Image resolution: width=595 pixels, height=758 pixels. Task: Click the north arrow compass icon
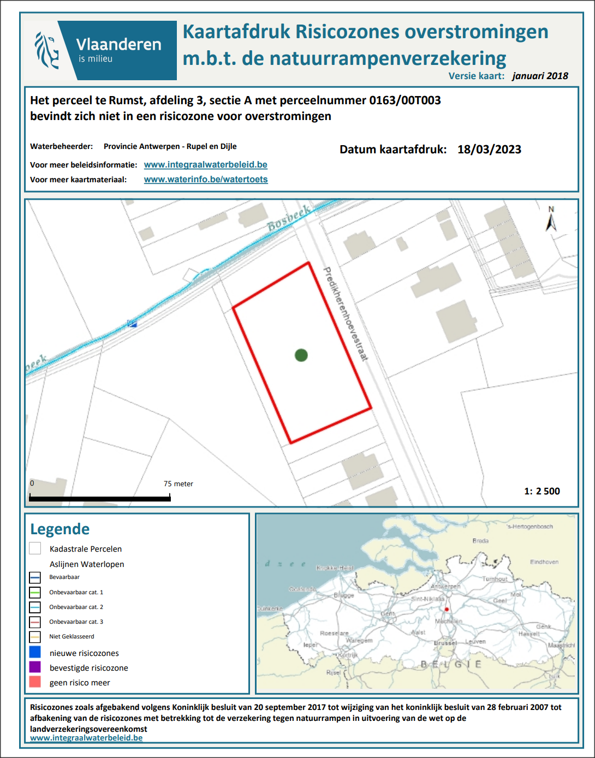pyautogui.click(x=551, y=219)
